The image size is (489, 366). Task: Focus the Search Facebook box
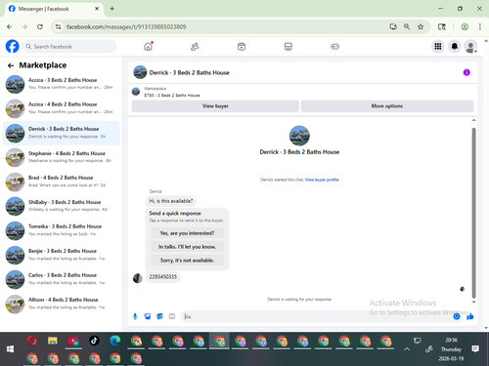click(x=69, y=47)
